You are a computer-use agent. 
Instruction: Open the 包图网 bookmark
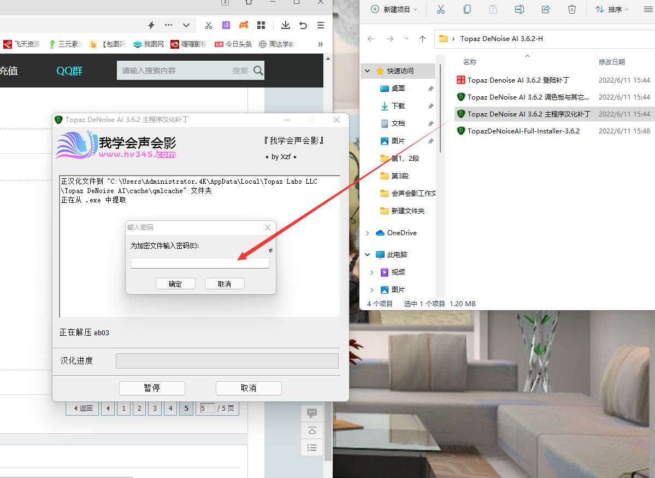pyautogui.click(x=108, y=44)
